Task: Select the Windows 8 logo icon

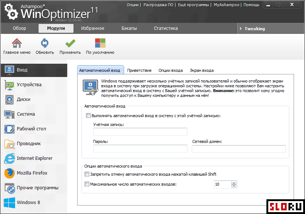Action: pos(9,203)
